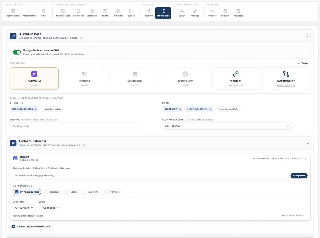Select the FluentCRM destination card
The image size is (320, 238).
(x=34, y=78)
